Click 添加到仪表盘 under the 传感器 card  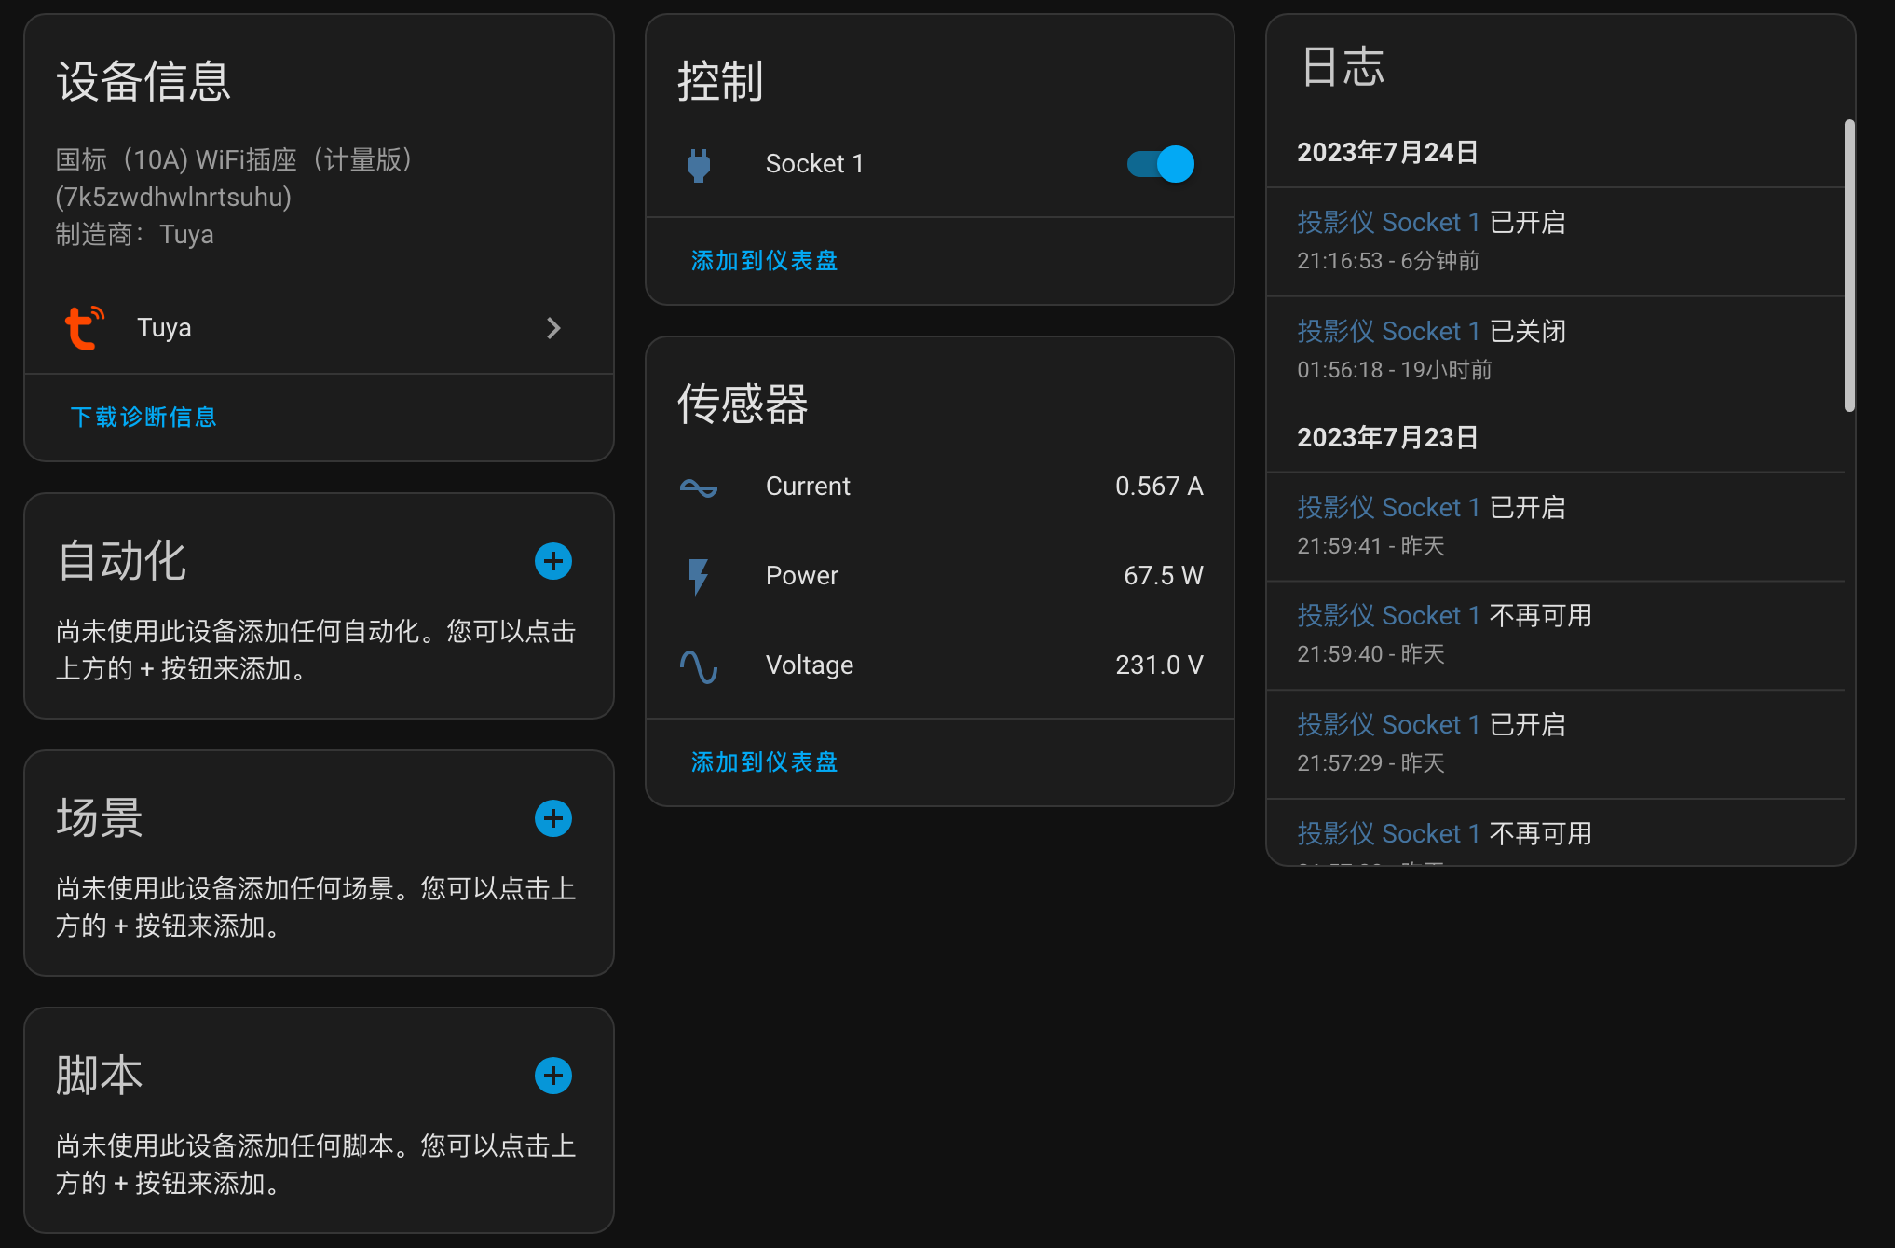coord(764,762)
